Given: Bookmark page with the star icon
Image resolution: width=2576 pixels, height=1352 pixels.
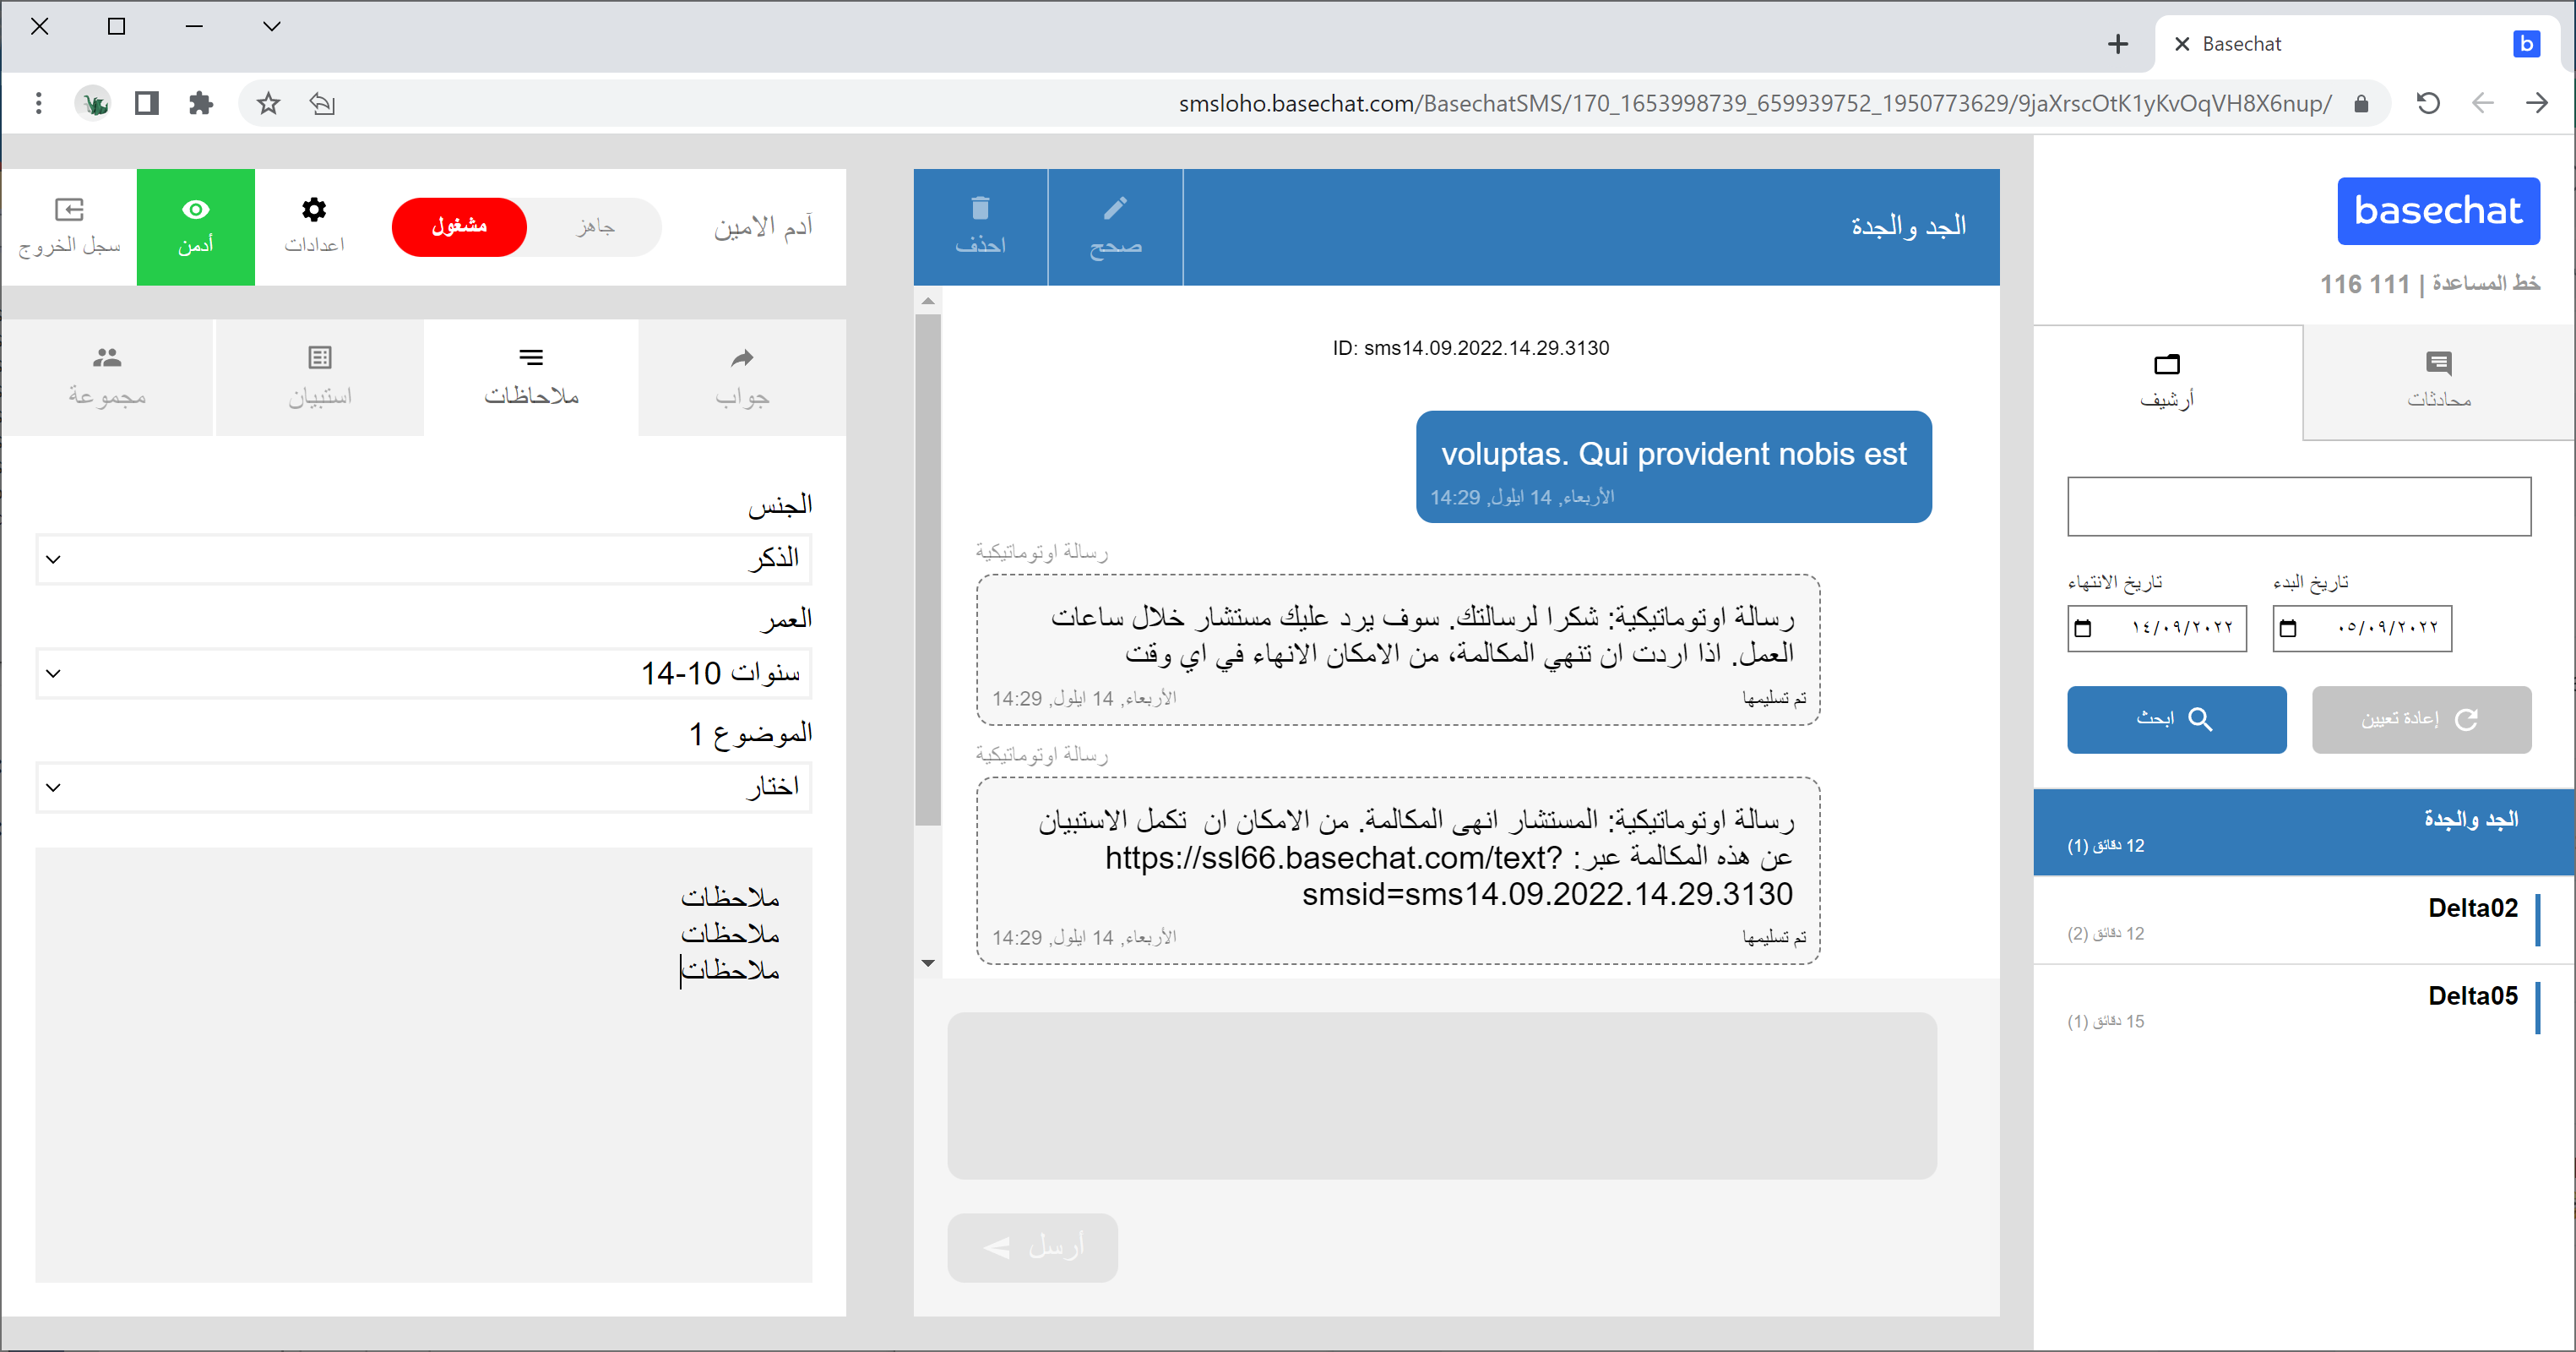Looking at the screenshot, I should click(x=268, y=103).
